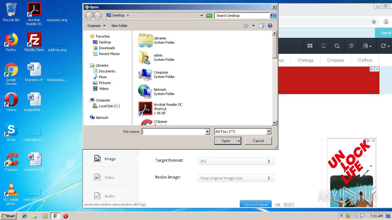Click the converter sync icon in website toolbar
This screenshot has height=220, width=392.
(385, 46)
